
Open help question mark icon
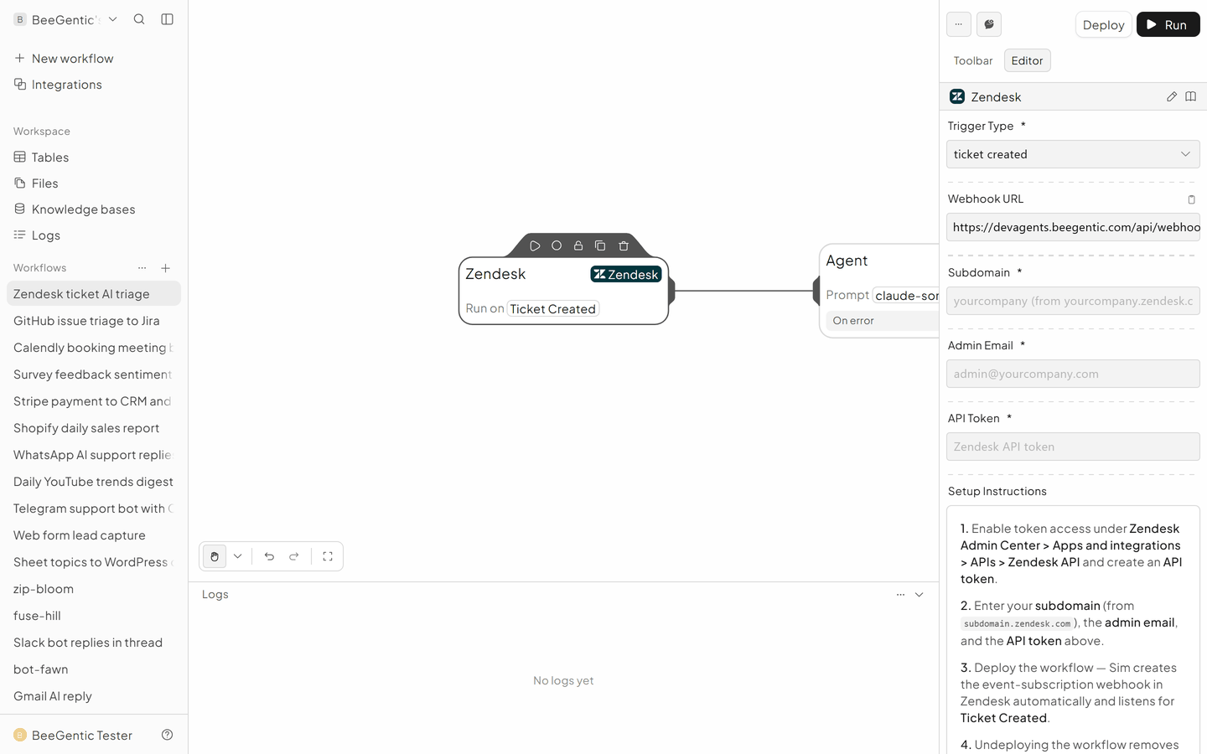tap(167, 735)
